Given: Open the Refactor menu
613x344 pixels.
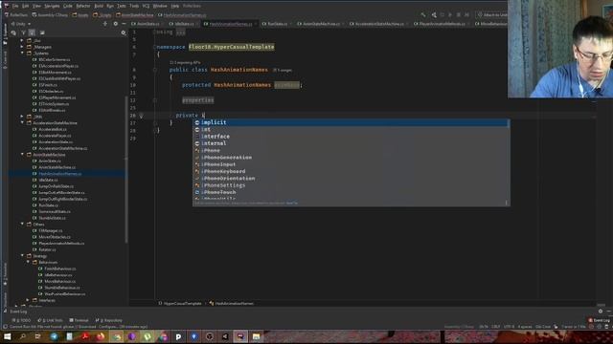Looking at the screenshot, I should point(83,6).
